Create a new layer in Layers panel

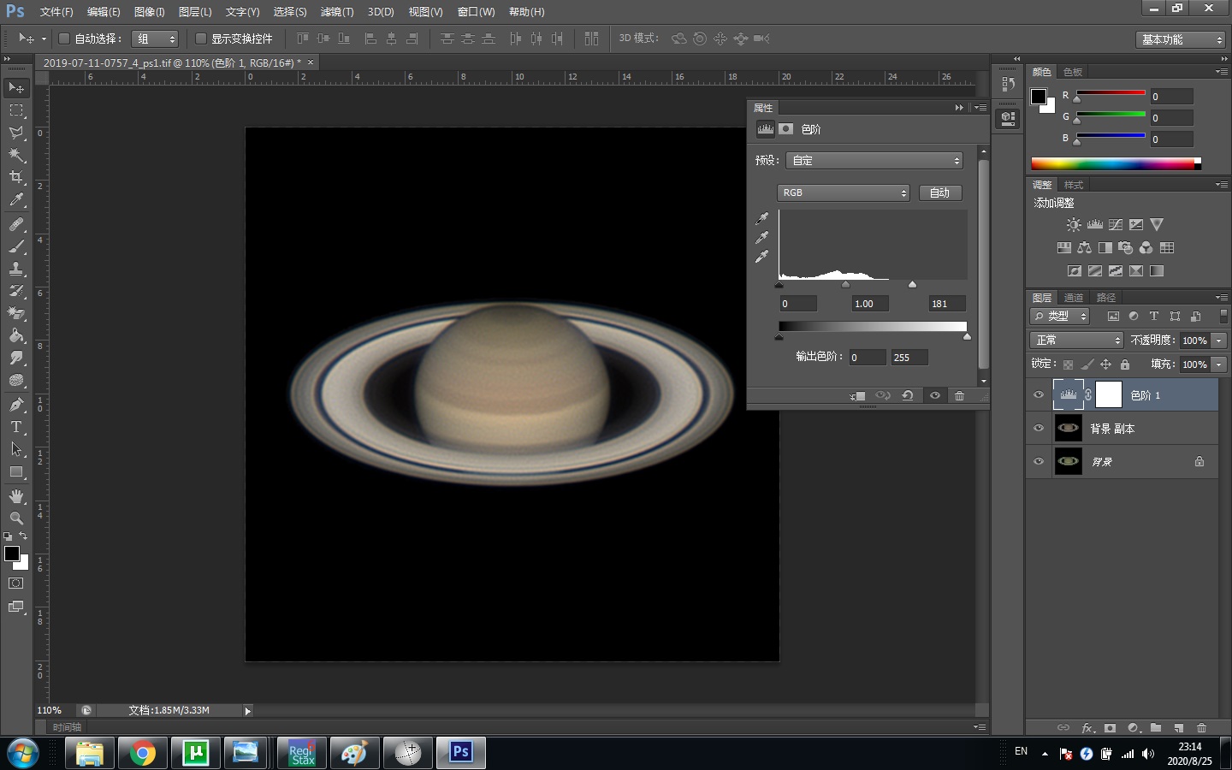(x=1179, y=728)
